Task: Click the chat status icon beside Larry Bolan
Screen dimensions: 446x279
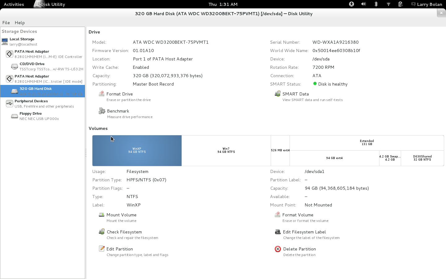Action: [x=413, y=4]
